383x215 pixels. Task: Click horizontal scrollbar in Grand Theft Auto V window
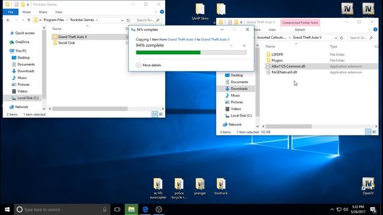click(x=288, y=126)
